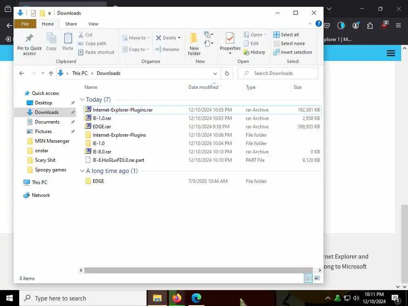The height and width of the screenshot is (306, 408).
Task: Open File Explorer from the taskbar
Action: (157, 298)
